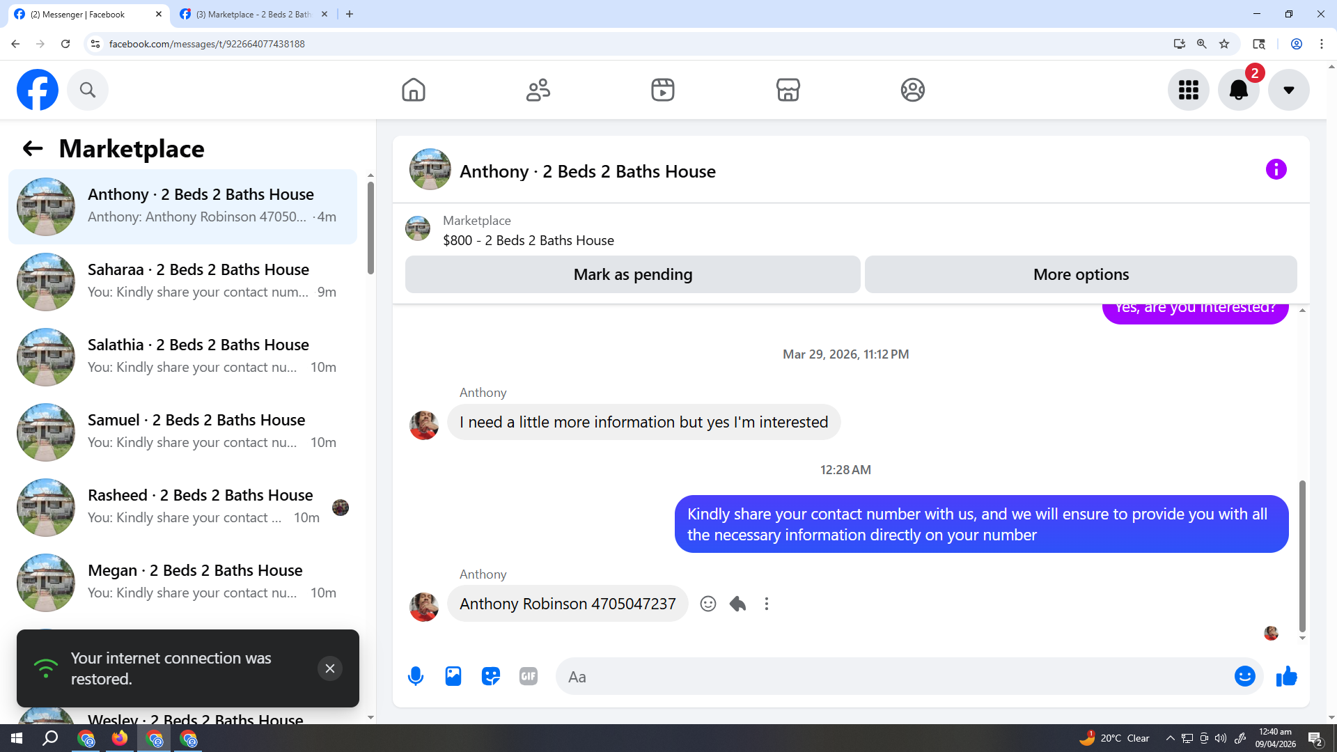Mark listing as pending
This screenshot has height=752, width=1337.
click(632, 274)
